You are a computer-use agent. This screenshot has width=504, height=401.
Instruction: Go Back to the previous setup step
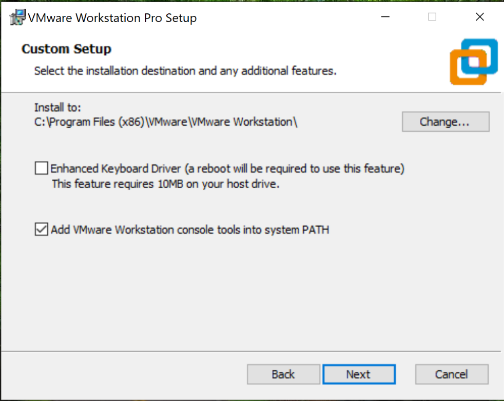(283, 374)
